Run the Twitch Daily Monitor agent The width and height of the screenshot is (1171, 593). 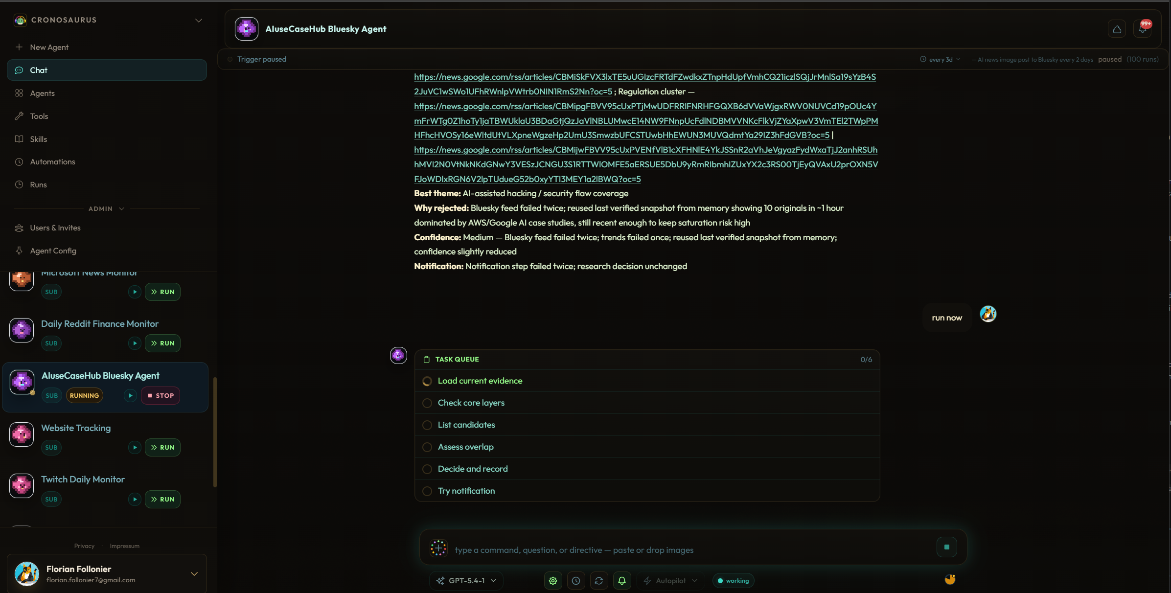162,500
